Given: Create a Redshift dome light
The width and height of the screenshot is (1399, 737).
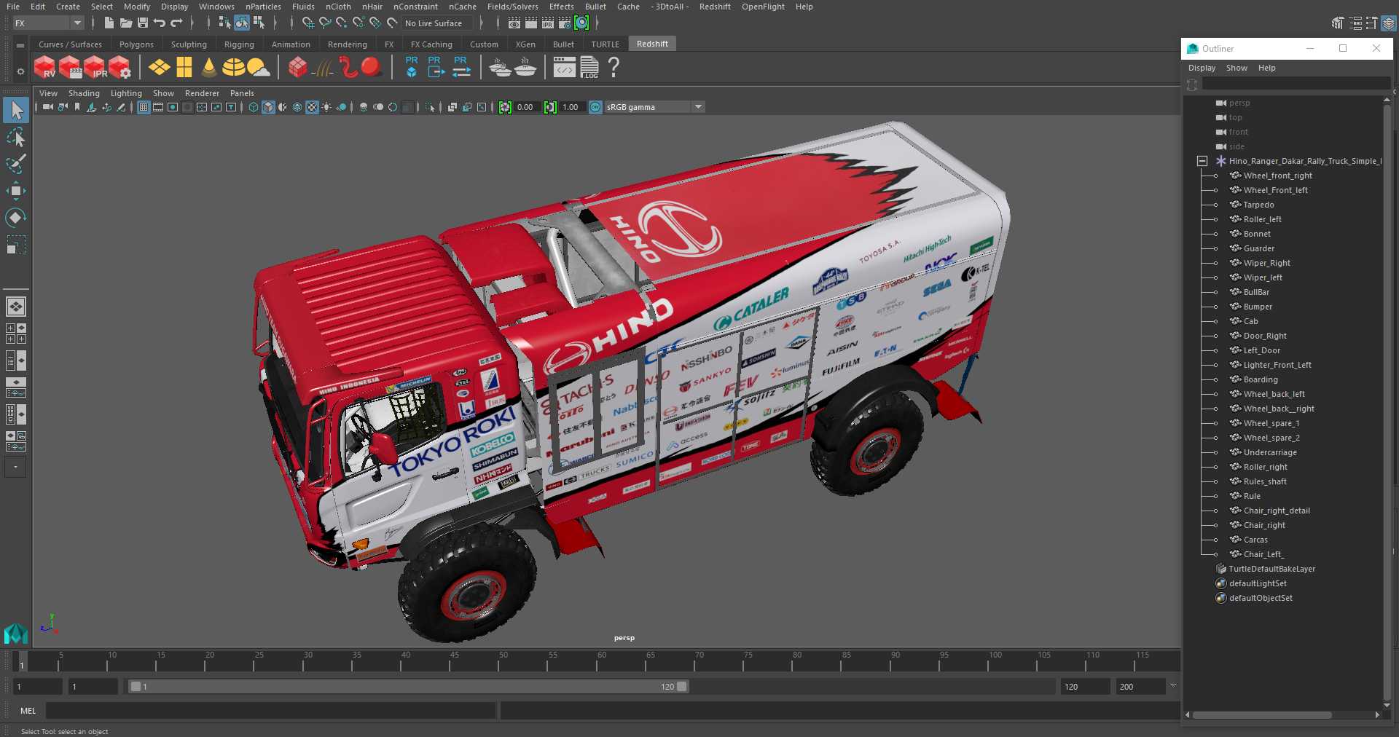Looking at the screenshot, I should point(234,67).
